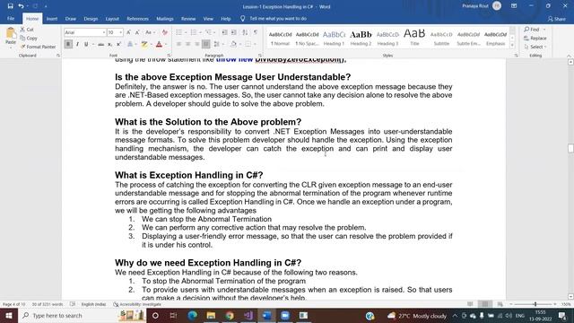This screenshot has width=574, height=323.
Task: Align text to the left
Action: 179,44
